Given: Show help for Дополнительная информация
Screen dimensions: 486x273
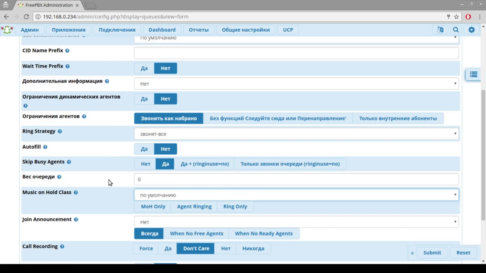Looking at the screenshot, I should pyautogui.click(x=107, y=81).
